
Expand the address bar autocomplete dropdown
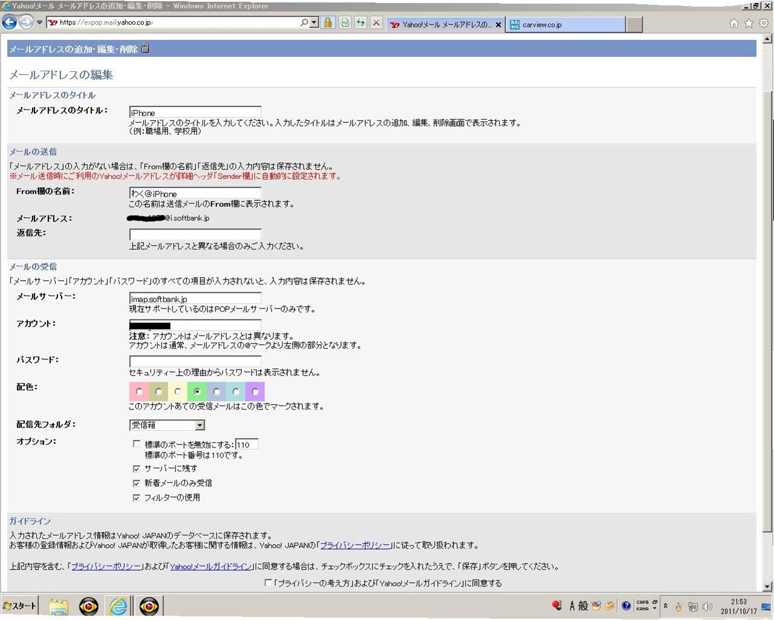tap(314, 22)
